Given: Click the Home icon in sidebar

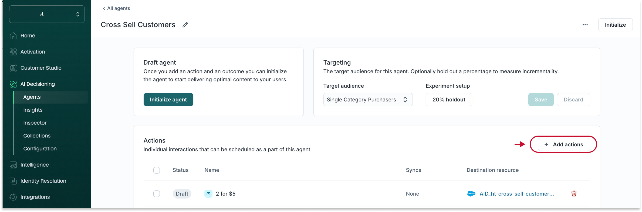Looking at the screenshot, I should coord(13,36).
